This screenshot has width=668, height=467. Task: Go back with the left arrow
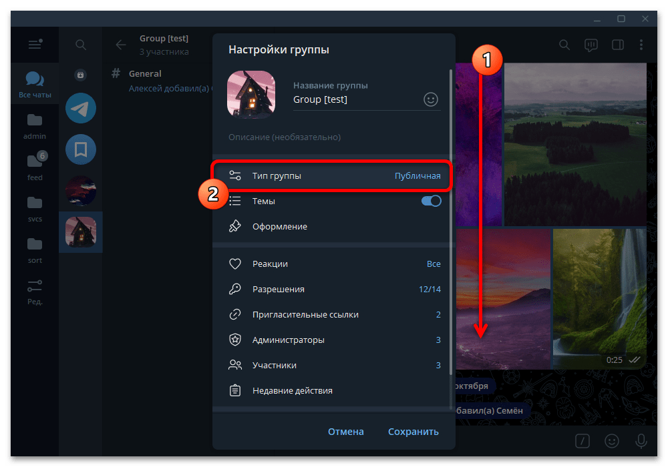(x=121, y=45)
